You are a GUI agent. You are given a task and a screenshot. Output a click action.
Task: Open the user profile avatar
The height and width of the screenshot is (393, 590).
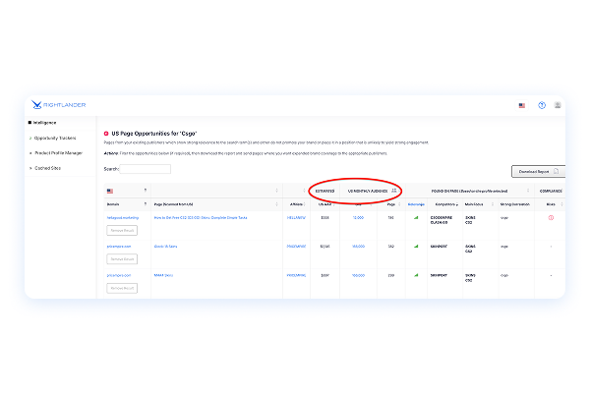(558, 105)
